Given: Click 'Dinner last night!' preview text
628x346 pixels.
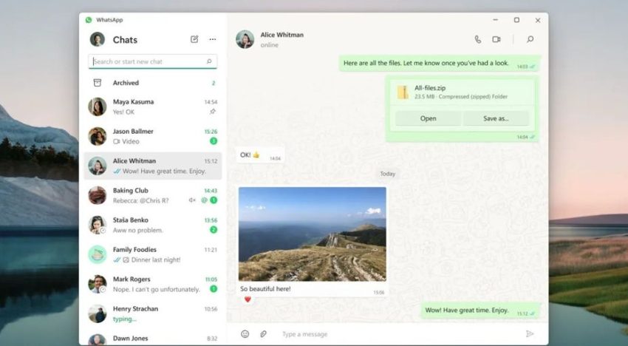Looking at the screenshot, I should [156, 259].
